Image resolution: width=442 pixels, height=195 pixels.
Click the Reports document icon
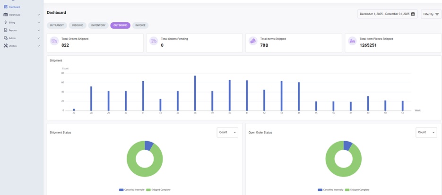(6, 30)
